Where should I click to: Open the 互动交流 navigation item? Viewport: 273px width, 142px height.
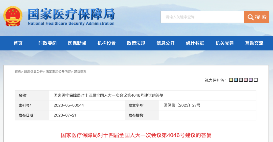click(254, 43)
